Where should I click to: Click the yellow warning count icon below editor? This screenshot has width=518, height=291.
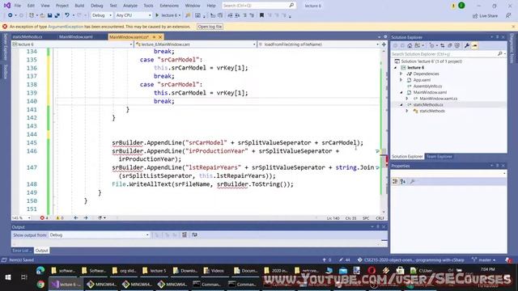click(x=57, y=217)
